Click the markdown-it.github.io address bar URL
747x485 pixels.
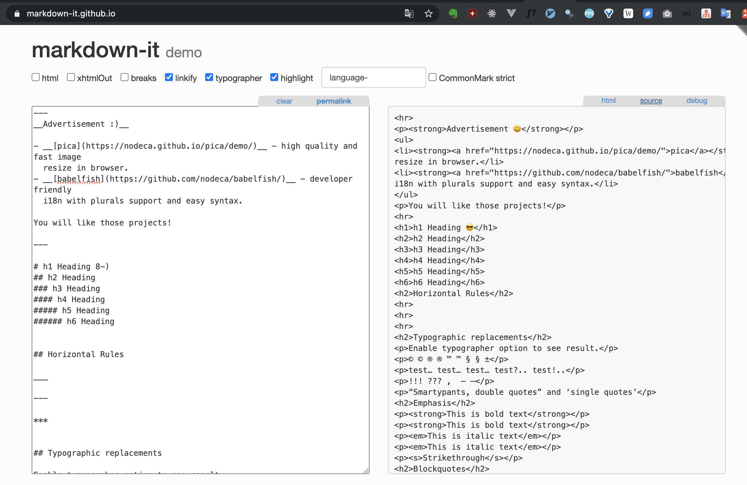[x=71, y=13]
